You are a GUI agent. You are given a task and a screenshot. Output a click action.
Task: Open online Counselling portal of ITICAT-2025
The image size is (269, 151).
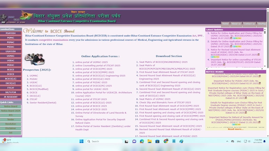tap(98, 66)
